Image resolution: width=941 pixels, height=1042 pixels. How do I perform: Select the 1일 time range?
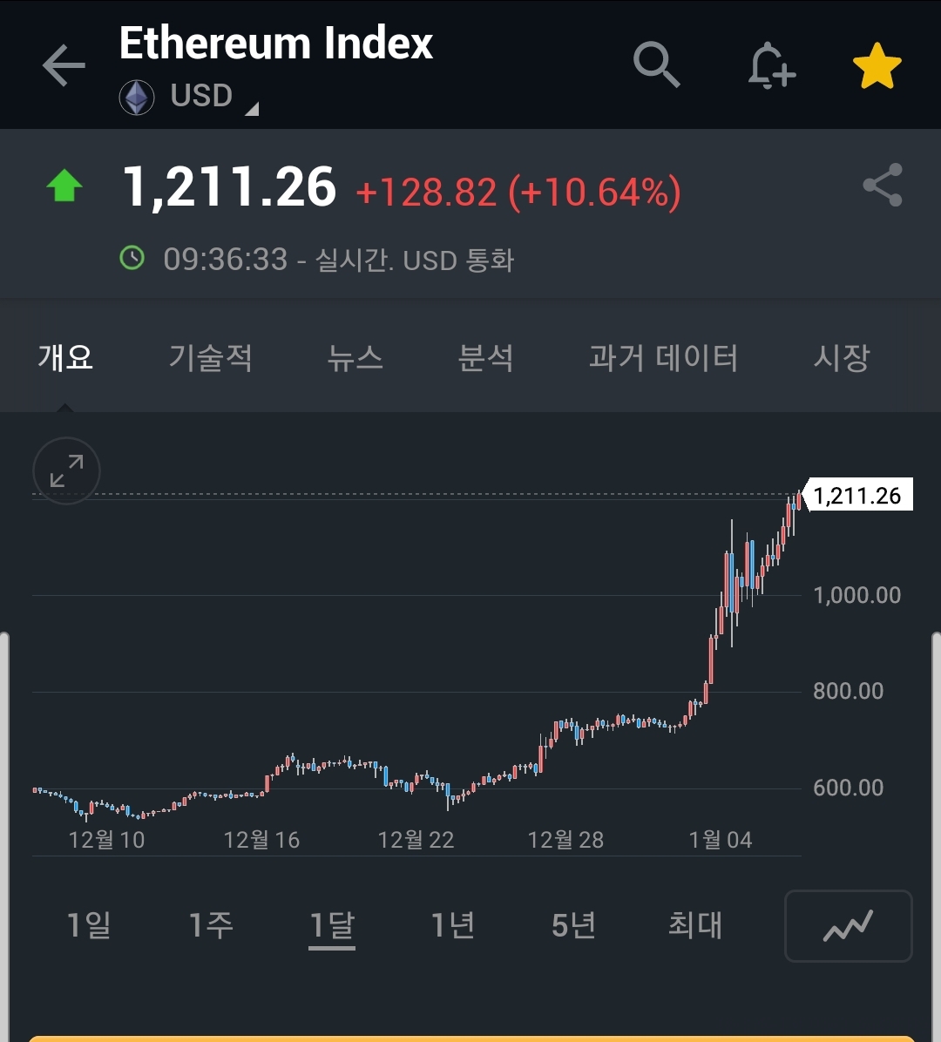tap(89, 924)
